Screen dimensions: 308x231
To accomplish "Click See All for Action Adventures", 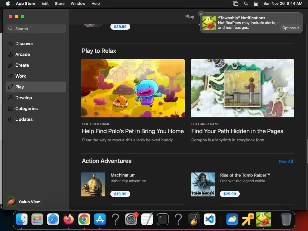I will tap(286, 162).
